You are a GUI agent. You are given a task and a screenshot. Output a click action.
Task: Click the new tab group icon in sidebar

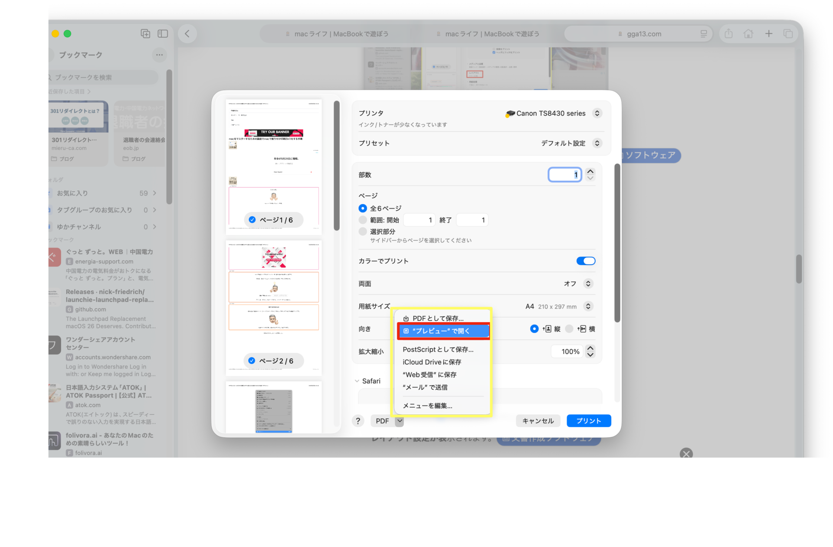145,33
